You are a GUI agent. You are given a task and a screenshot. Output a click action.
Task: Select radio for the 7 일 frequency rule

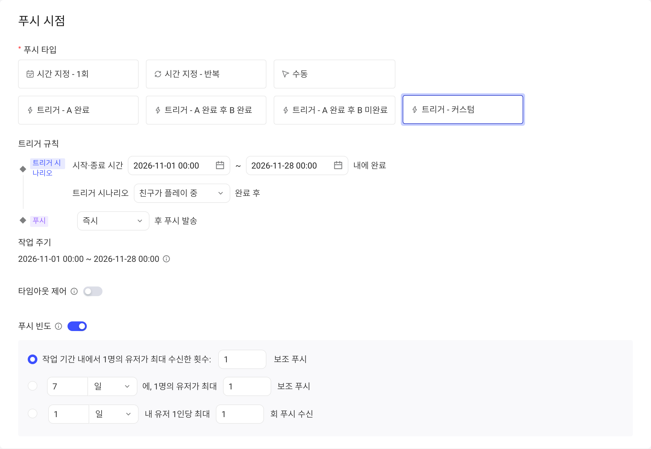click(33, 386)
